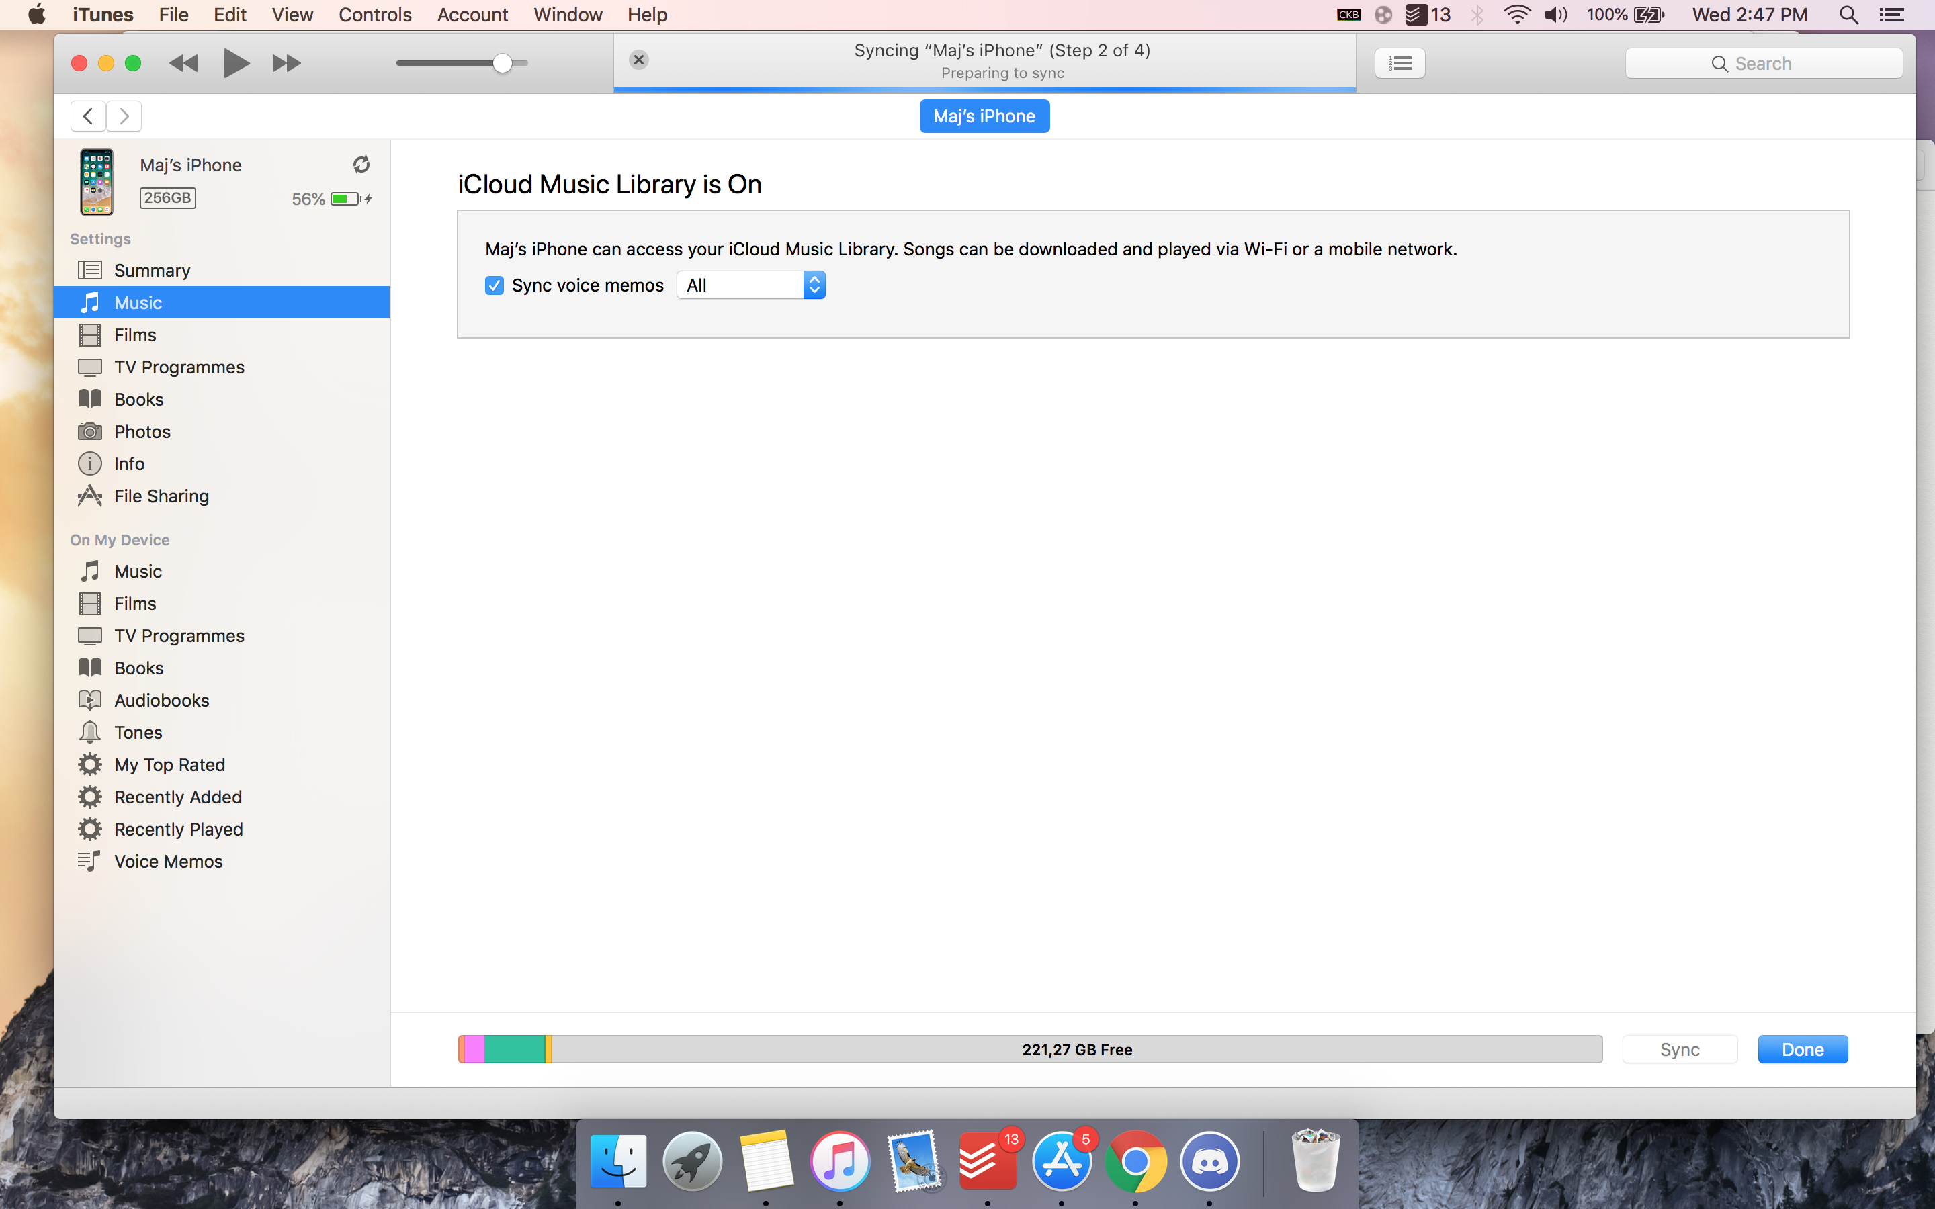Adjust the volume slider knob
This screenshot has height=1209, width=1935.
coord(502,63)
